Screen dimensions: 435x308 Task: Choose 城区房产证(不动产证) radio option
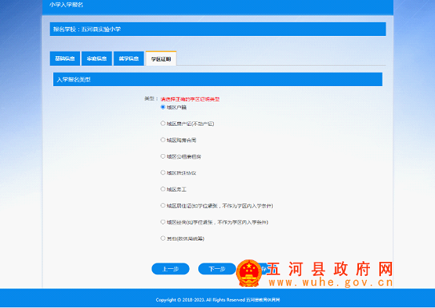pyautogui.click(x=163, y=124)
